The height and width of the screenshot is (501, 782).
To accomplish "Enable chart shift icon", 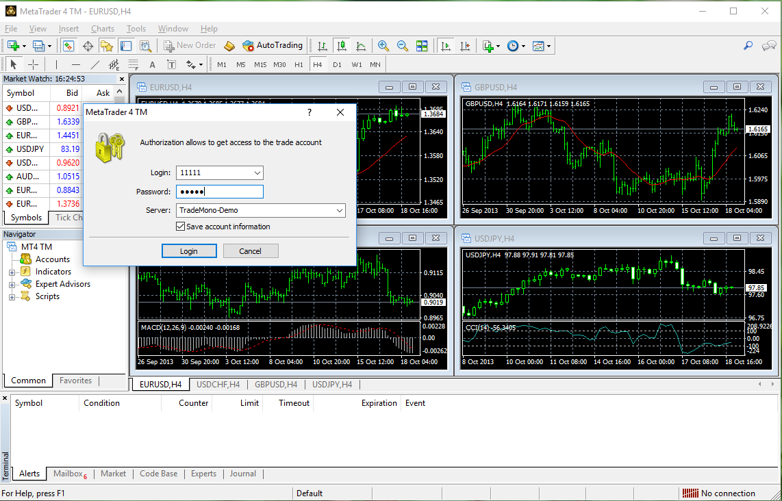I will pyautogui.click(x=465, y=46).
